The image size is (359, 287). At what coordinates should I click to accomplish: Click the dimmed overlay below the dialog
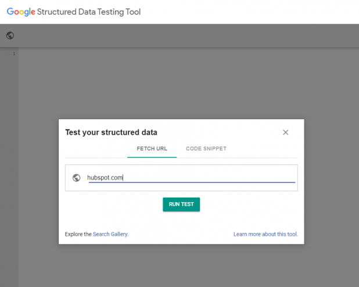tap(181, 266)
